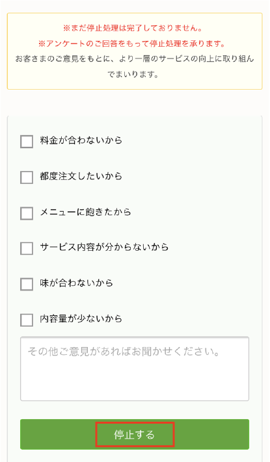
Task: Click the 内容量が少ないから label text
Action: 81,319
